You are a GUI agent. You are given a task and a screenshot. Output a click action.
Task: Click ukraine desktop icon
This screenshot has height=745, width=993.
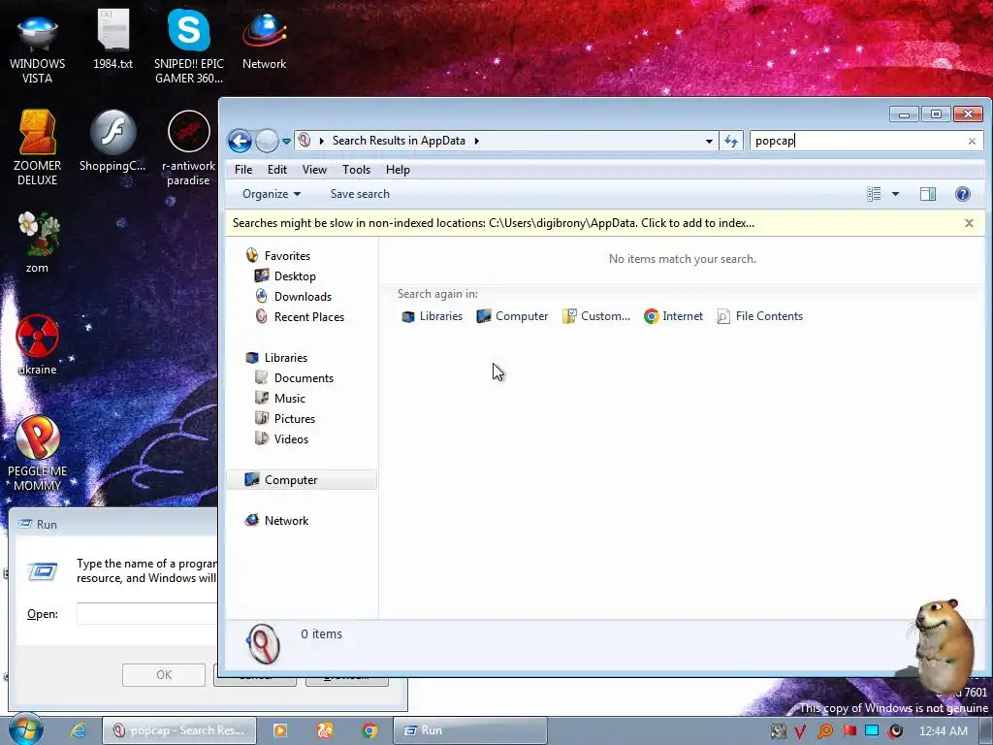(x=38, y=344)
